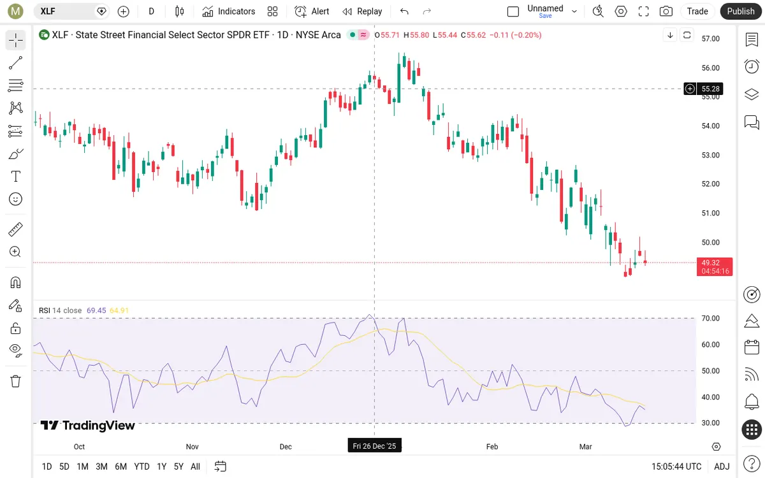Select the ruler measure tool
765x478 pixels.
point(16,229)
